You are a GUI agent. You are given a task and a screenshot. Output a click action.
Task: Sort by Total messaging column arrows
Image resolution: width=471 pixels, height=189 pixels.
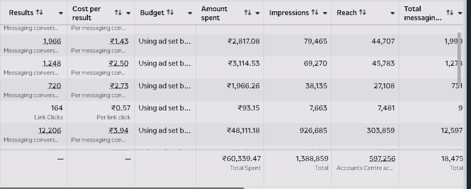point(450,13)
